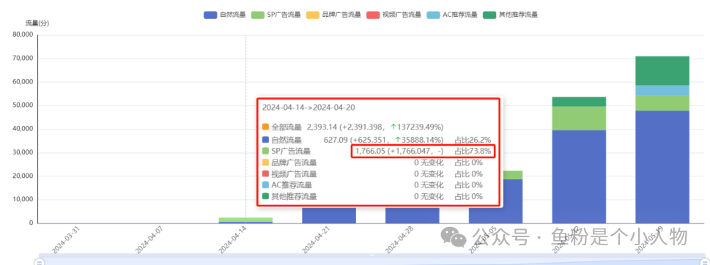The height and width of the screenshot is (265, 710).
Task: Click the 占比73.8% text in the tooltip
Action: click(x=473, y=151)
